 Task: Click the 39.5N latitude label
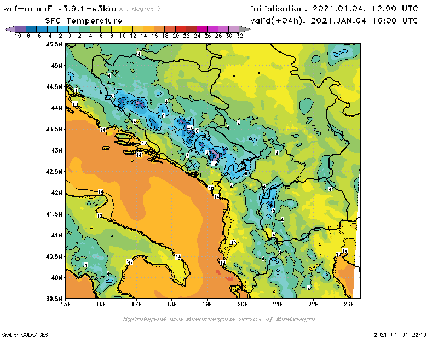[54, 299]
